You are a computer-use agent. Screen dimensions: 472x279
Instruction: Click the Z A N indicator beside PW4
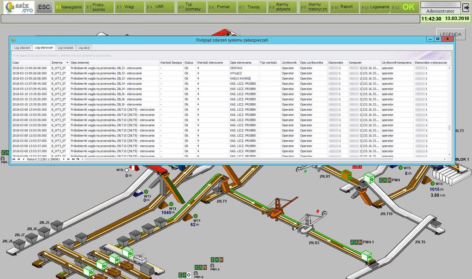click(385, 180)
